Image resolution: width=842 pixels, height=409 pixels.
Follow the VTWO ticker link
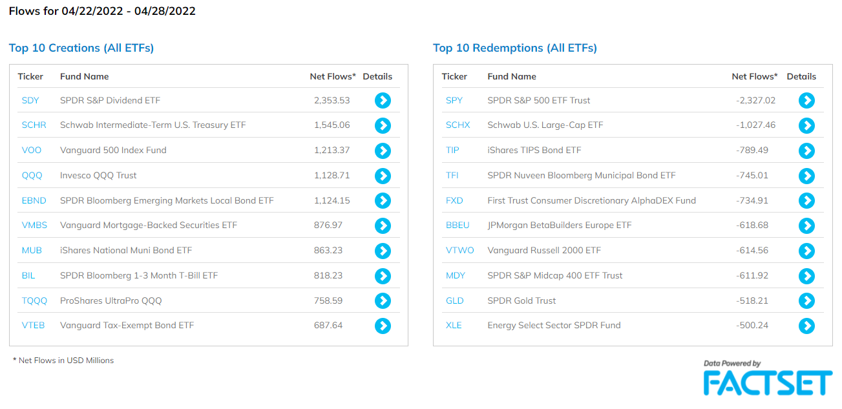pyautogui.click(x=460, y=251)
